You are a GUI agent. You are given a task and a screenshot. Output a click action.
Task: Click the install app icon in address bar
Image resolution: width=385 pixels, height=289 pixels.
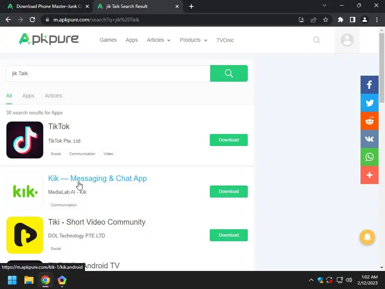pos(301,20)
